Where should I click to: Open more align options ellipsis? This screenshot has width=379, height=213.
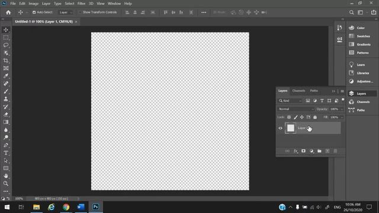click(x=204, y=12)
